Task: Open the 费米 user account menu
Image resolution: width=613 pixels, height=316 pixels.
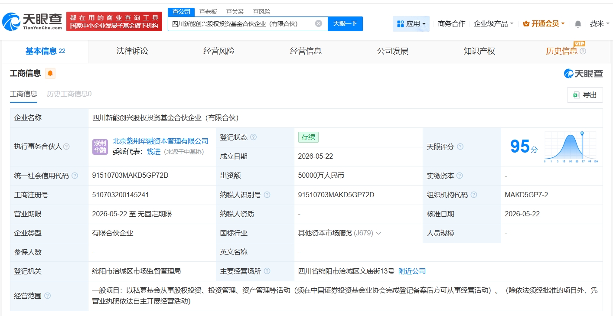Action: coord(600,24)
